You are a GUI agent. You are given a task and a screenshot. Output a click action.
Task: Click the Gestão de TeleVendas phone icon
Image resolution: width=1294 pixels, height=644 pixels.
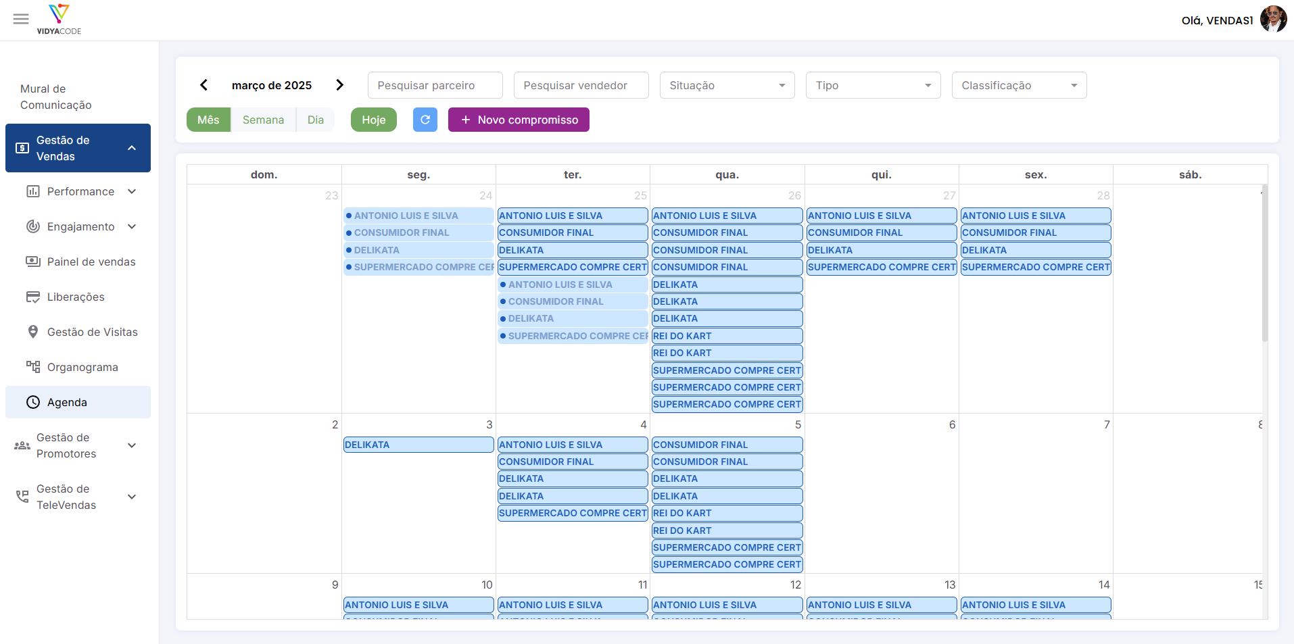[22, 497]
